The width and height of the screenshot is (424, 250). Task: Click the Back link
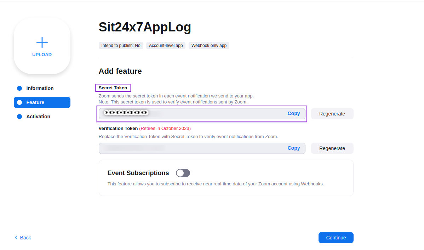coord(25,238)
